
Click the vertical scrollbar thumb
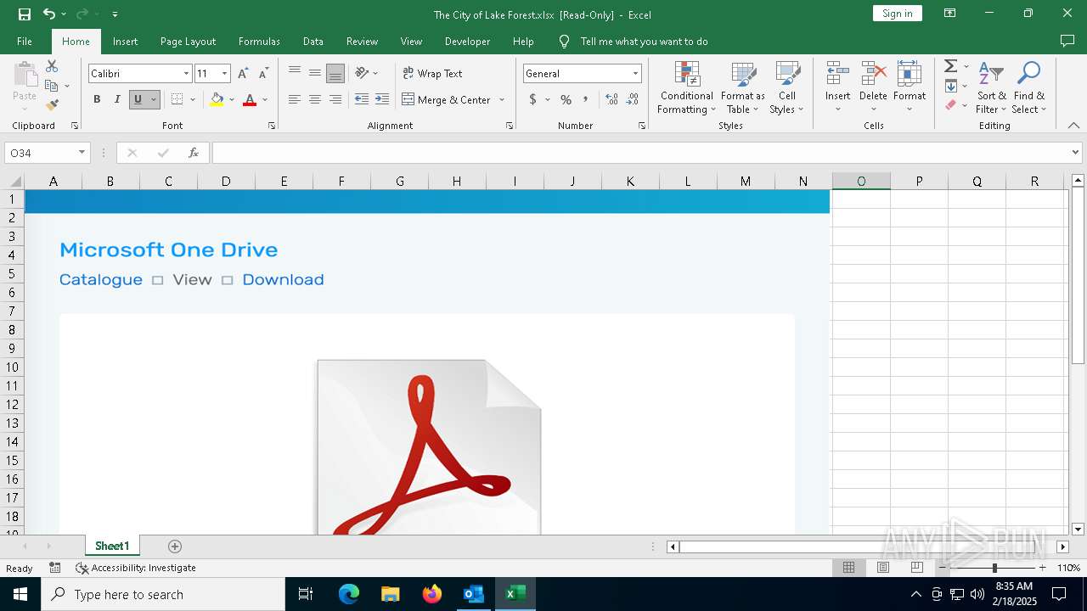[x=1078, y=276]
